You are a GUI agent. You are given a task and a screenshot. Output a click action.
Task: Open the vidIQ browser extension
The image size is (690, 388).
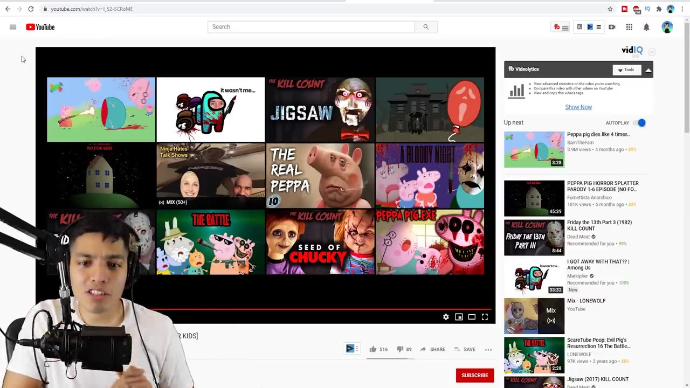pos(647,9)
